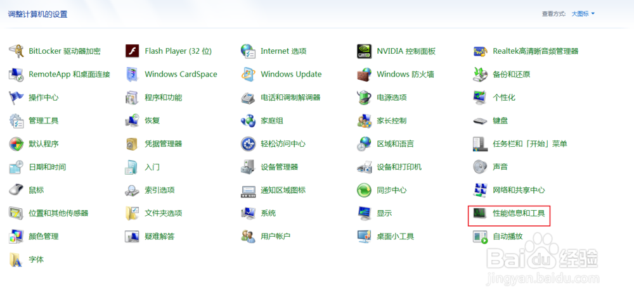
Task: Click the 家长控制 icon
Action: coord(365,120)
